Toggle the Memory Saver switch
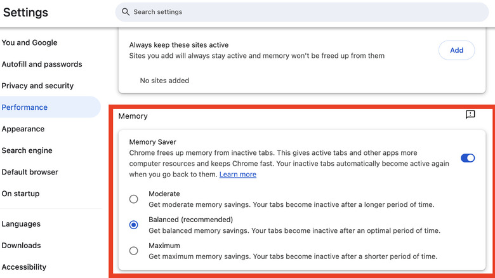This screenshot has height=278, width=495. click(468, 158)
